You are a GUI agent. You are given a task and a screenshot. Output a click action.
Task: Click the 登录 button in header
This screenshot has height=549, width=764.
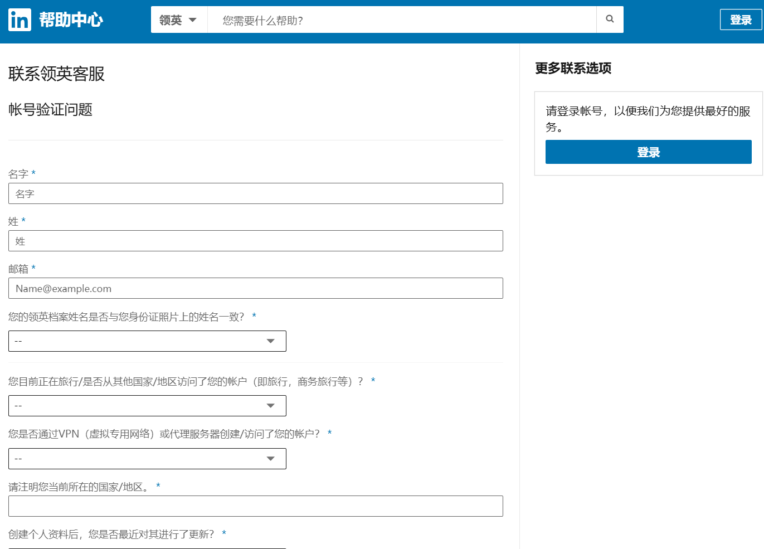741,20
